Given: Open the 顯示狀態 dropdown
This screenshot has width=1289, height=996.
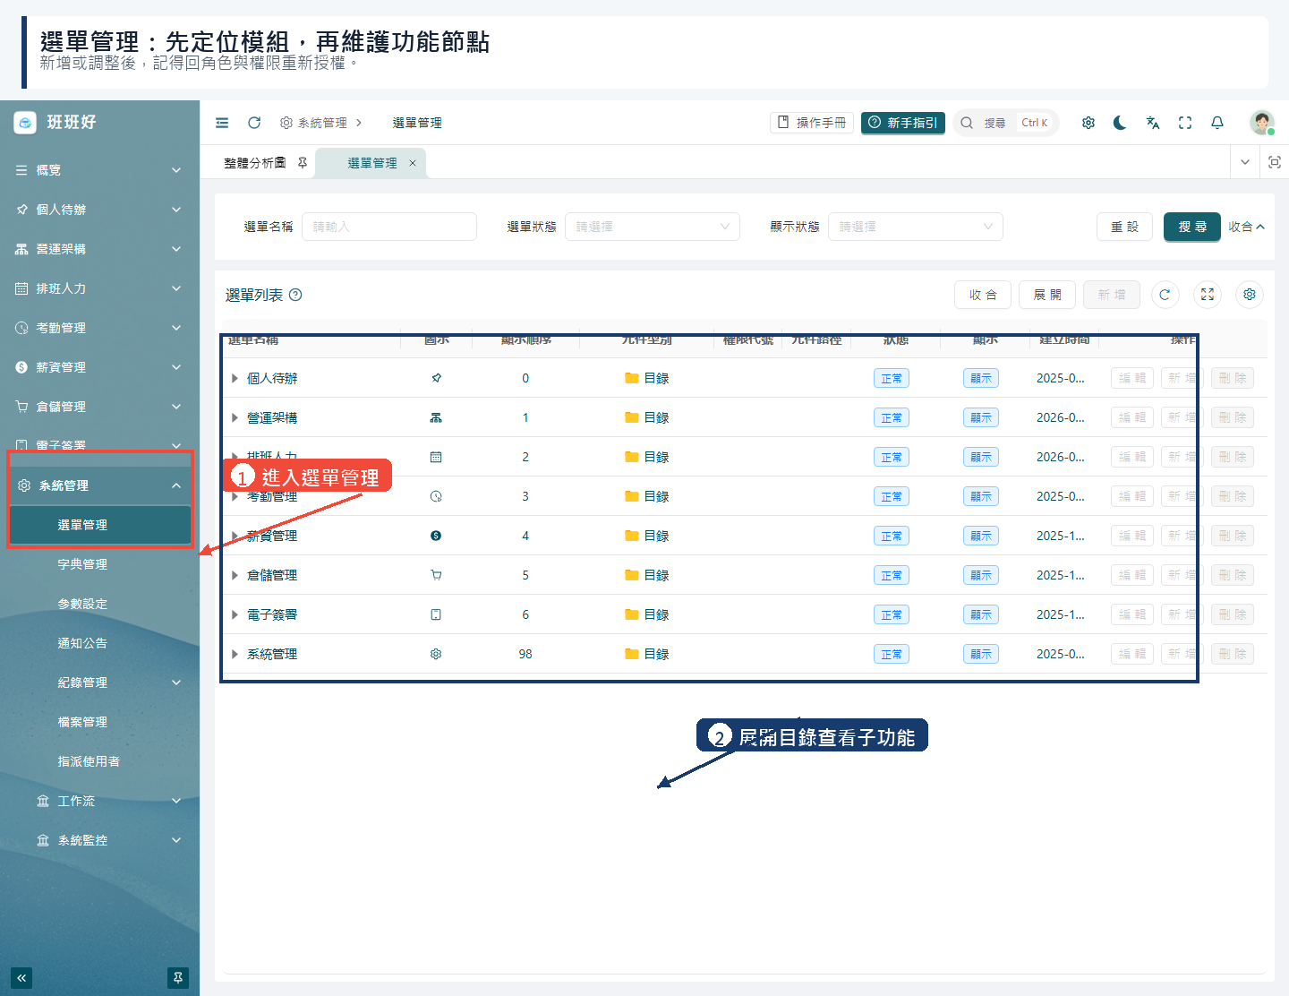Looking at the screenshot, I should 916,227.
